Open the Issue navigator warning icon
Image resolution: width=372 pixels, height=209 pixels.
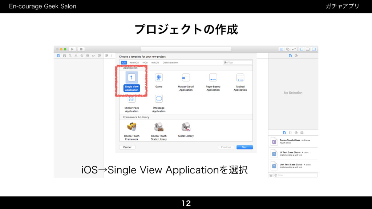click(76, 56)
